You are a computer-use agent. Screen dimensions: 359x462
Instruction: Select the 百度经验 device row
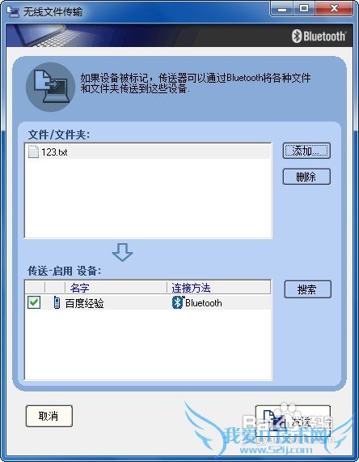tap(148, 302)
